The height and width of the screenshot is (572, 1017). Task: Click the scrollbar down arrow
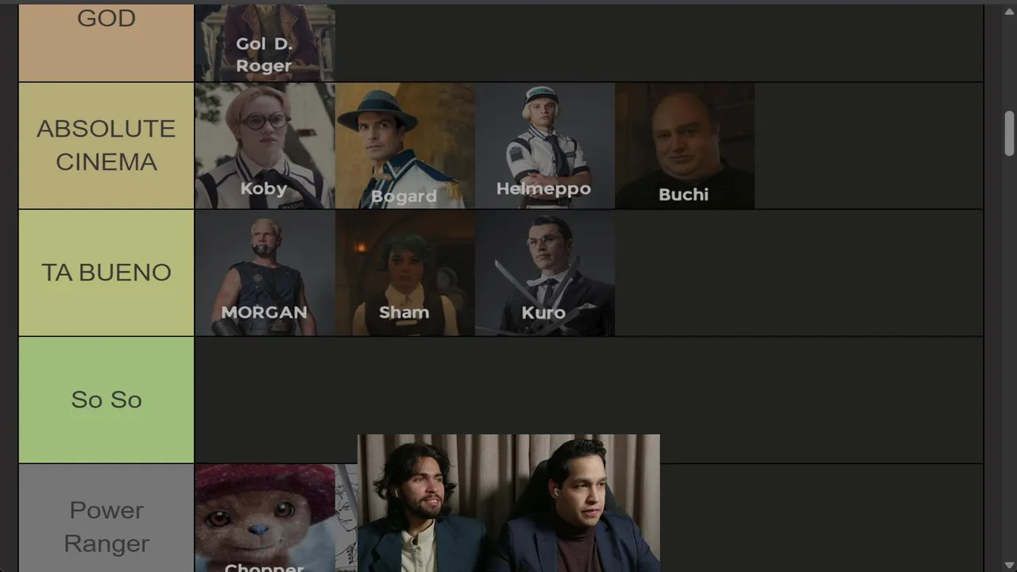click(x=1009, y=565)
